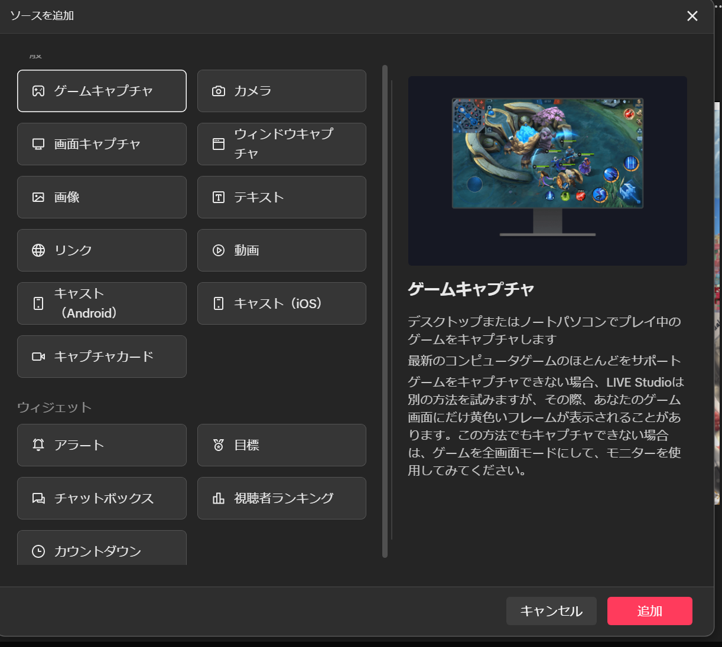Screen dimensions: 722x647
Task: Pick the テキスト source label
Action: click(259, 197)
